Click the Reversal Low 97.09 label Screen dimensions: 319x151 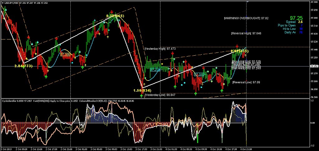[246, 82]
